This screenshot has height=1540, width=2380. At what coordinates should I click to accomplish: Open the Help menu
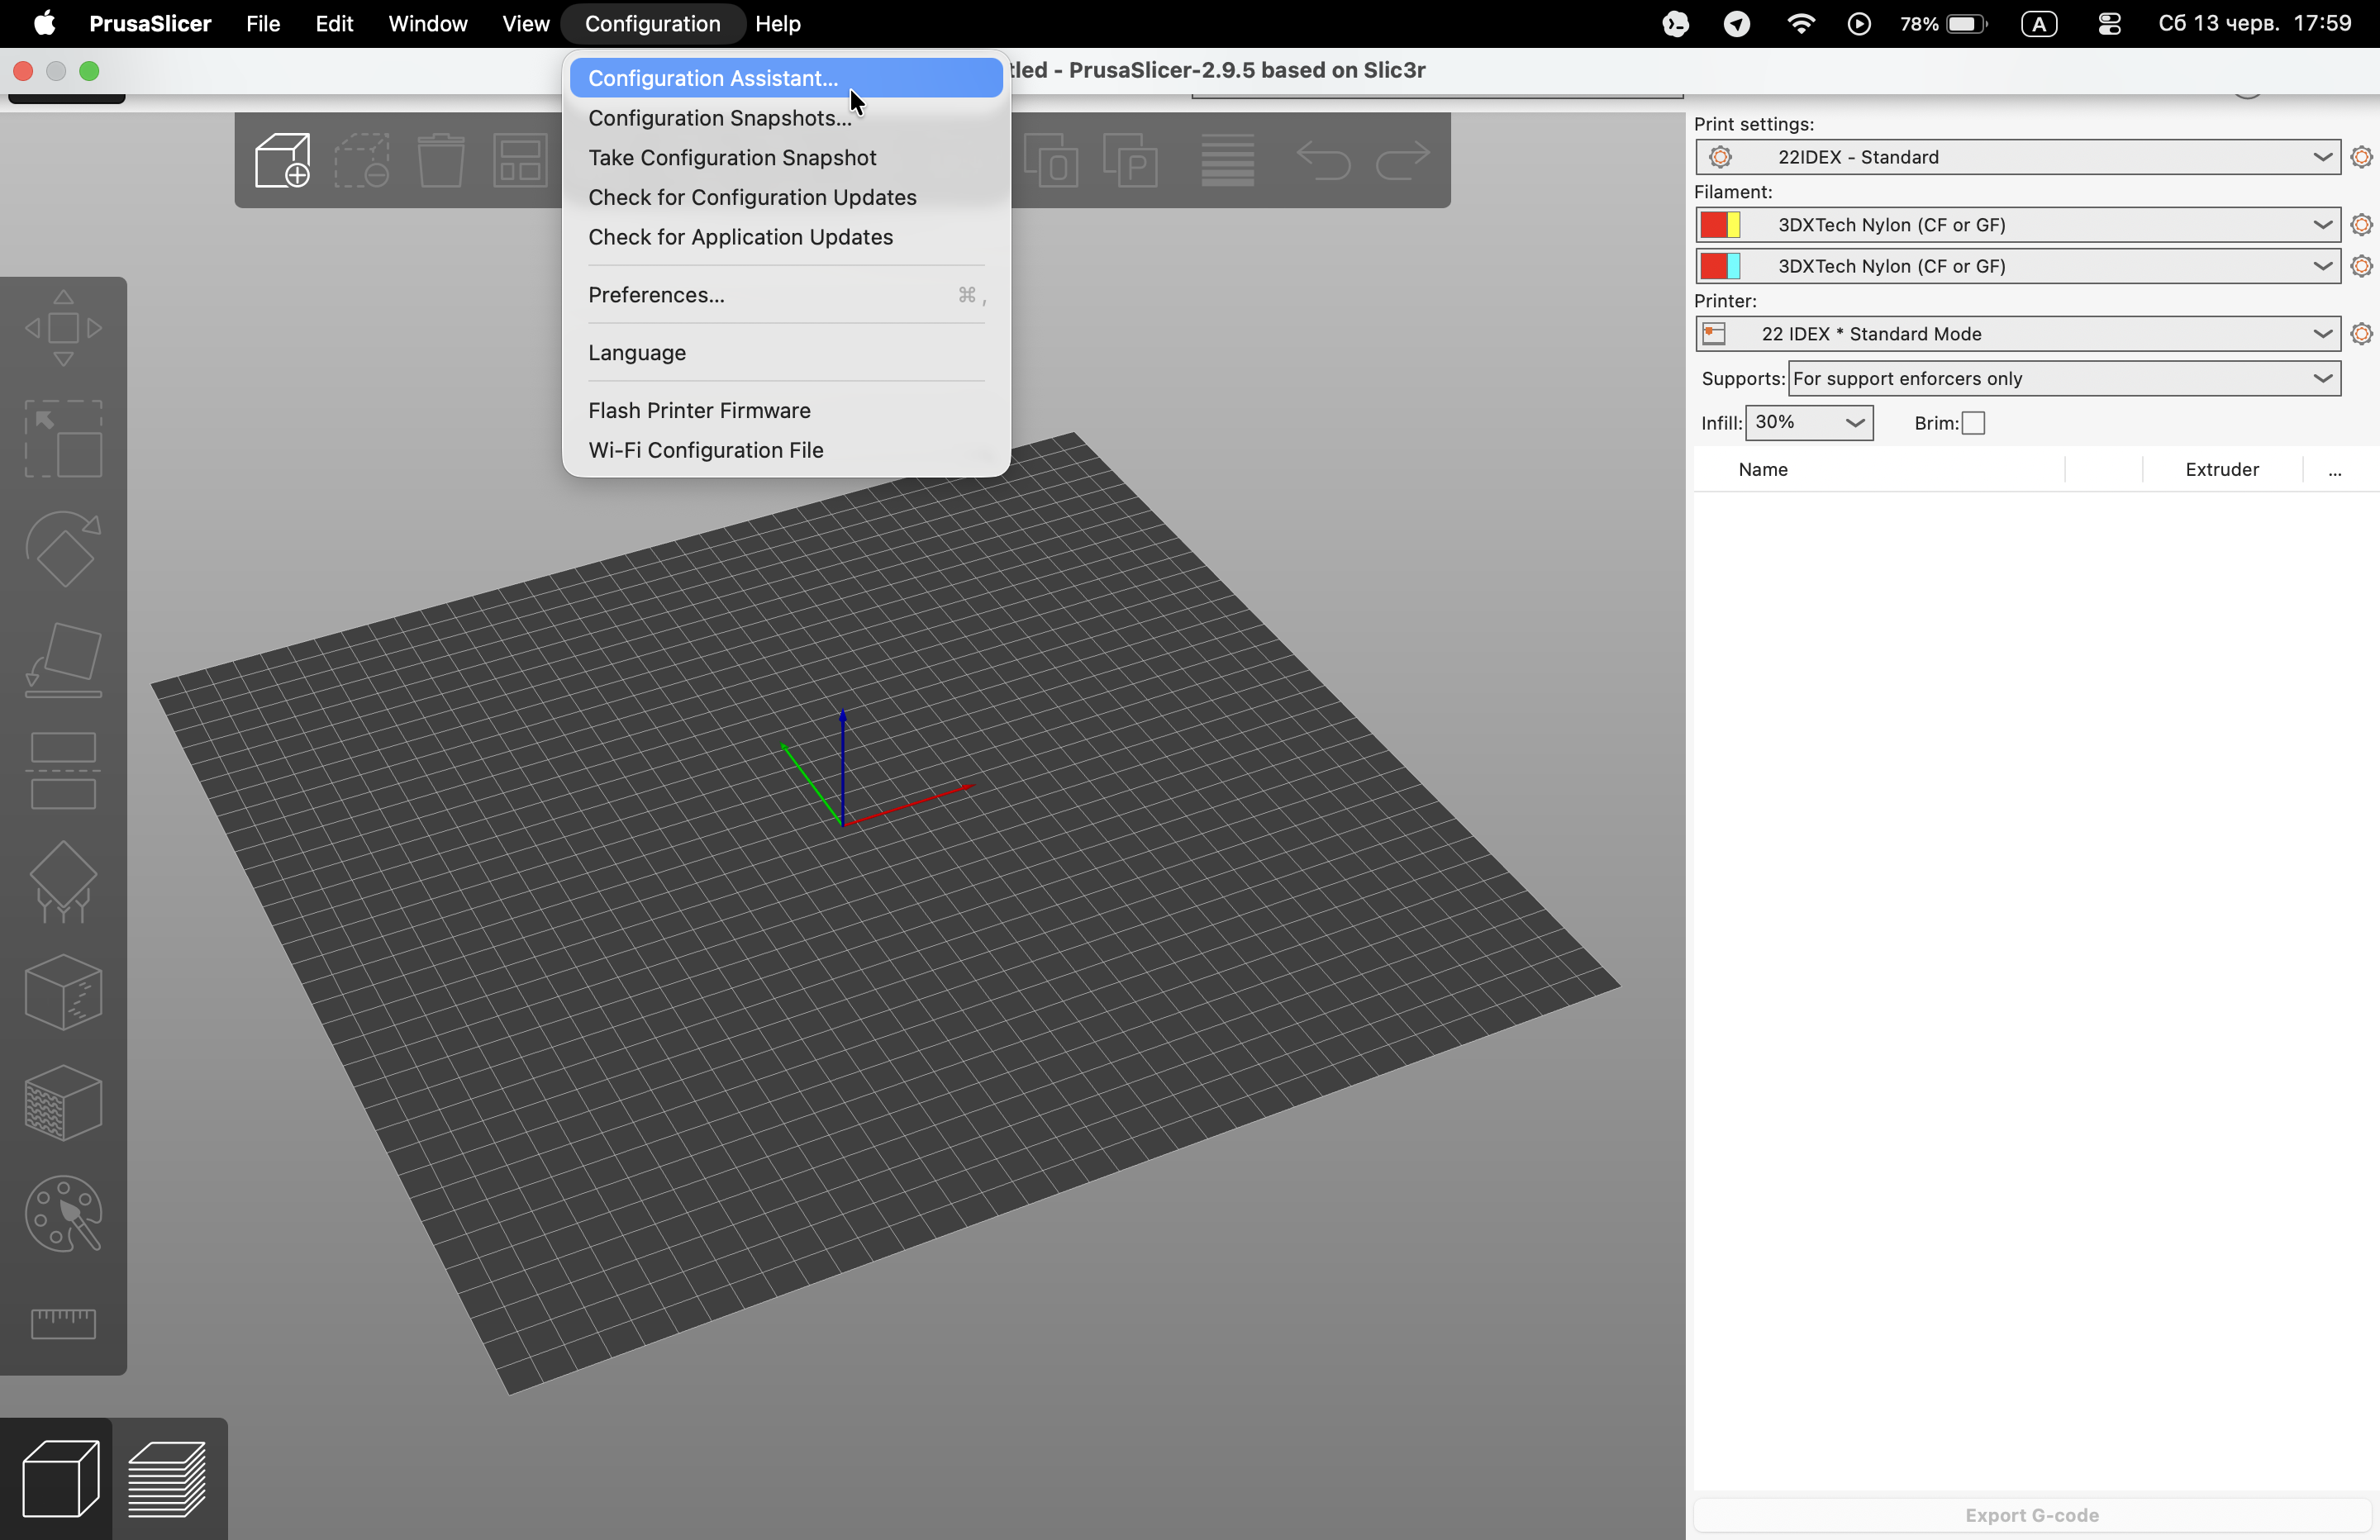click(x=777, y=24)
